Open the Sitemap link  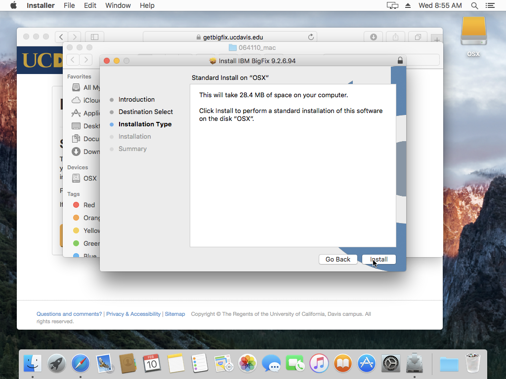pos(175,314)
